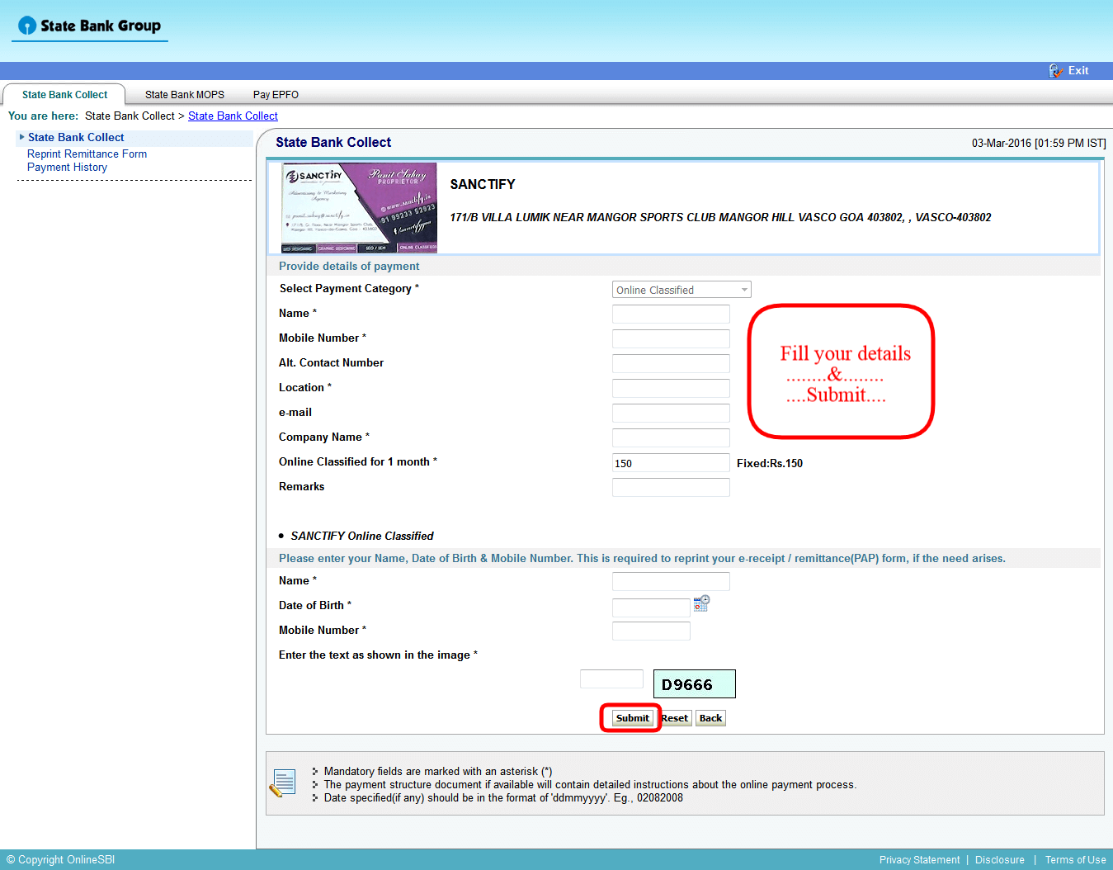
Task: Click the Reset button
Action: point(675,718)
